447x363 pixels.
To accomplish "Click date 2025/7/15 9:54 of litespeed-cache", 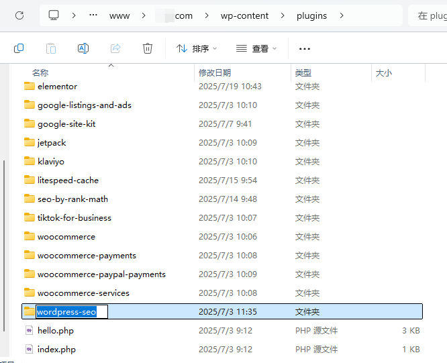I will (228, 180).
